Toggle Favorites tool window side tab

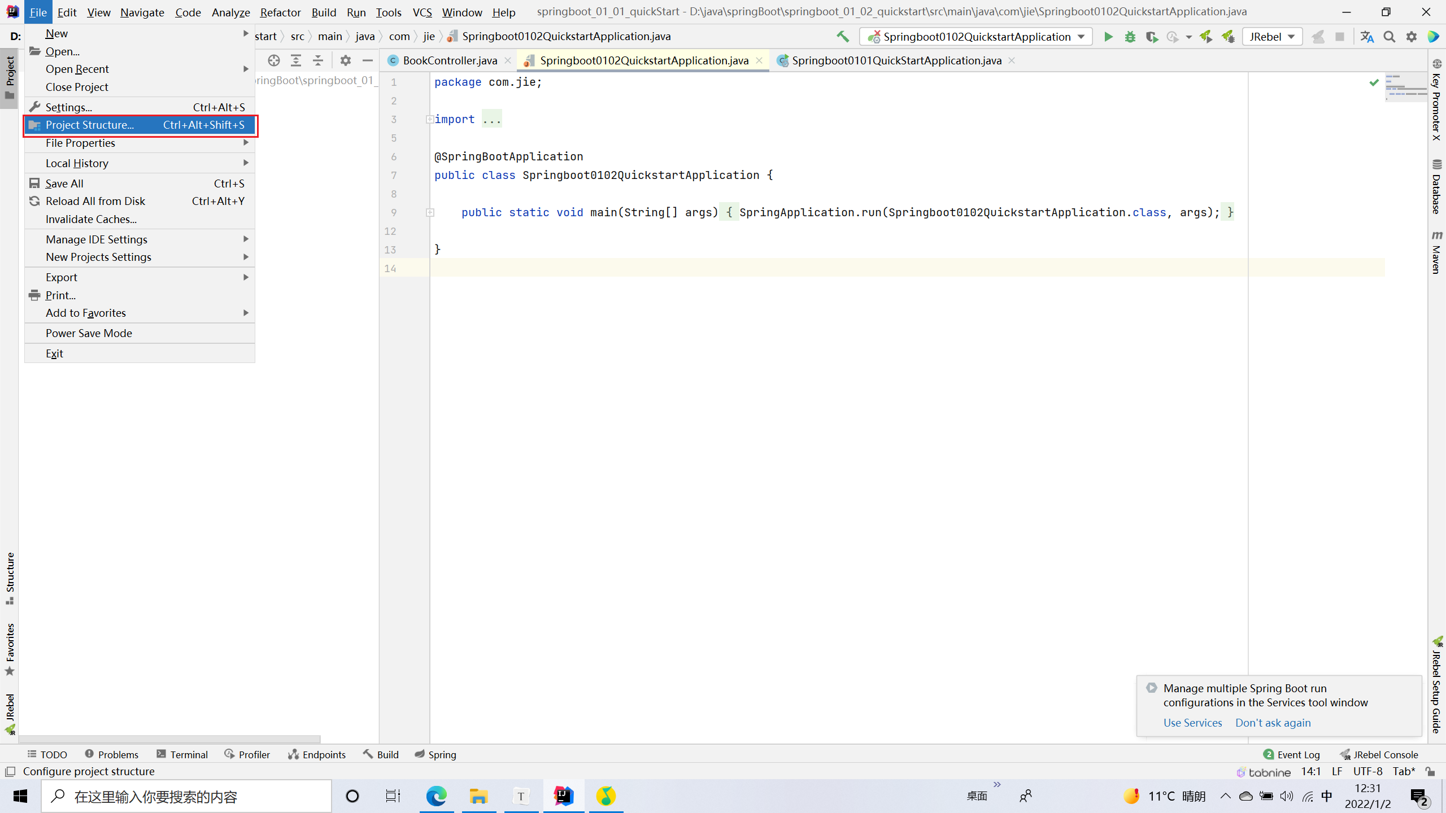tap(10, 649)
